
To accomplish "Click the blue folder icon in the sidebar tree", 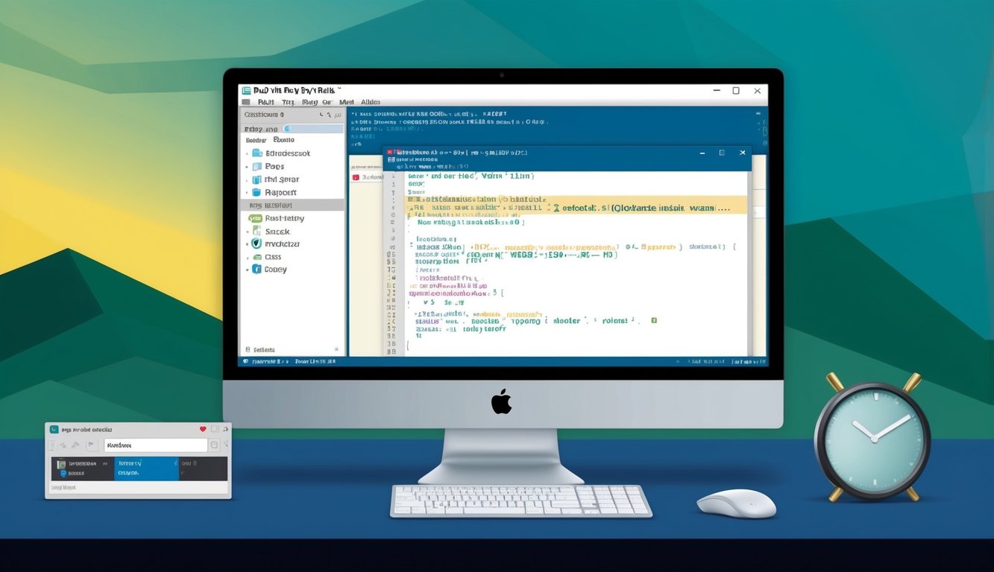I will tap(257, 153).
